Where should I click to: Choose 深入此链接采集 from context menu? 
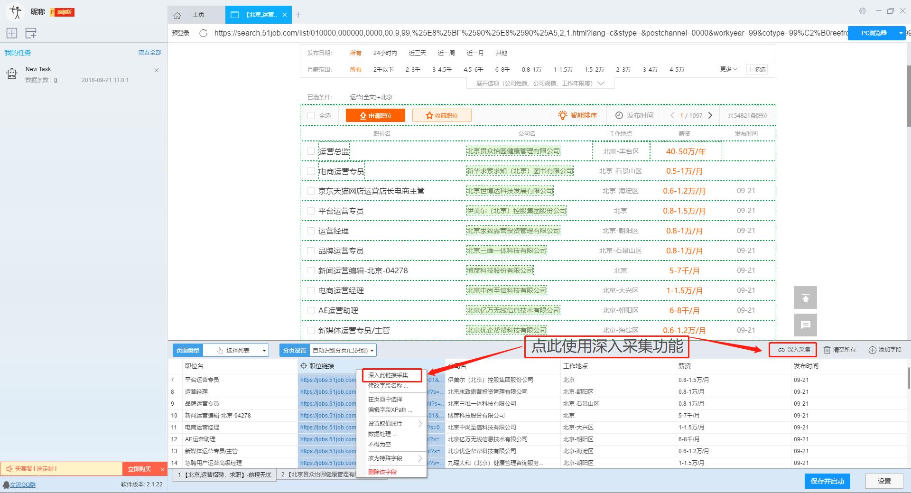point(388,375)
